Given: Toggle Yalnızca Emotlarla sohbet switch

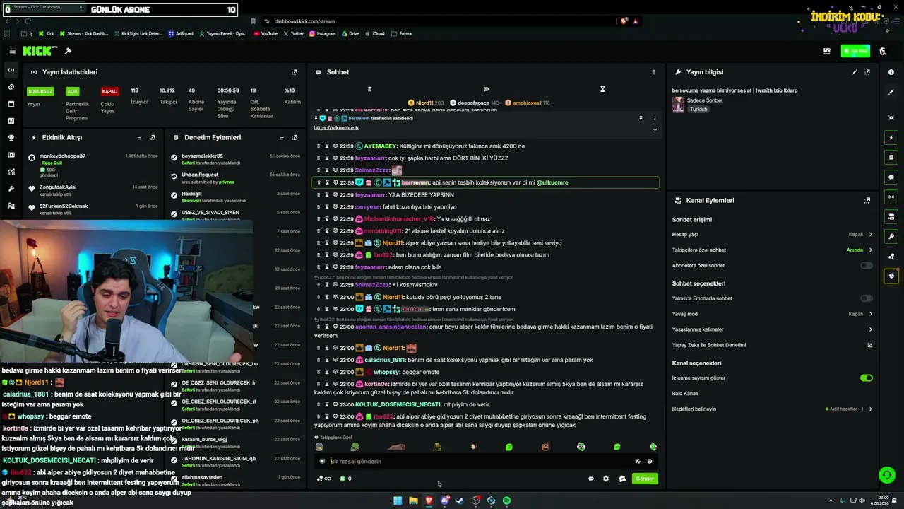Looking at the screenshot, I should click(867, 298).
